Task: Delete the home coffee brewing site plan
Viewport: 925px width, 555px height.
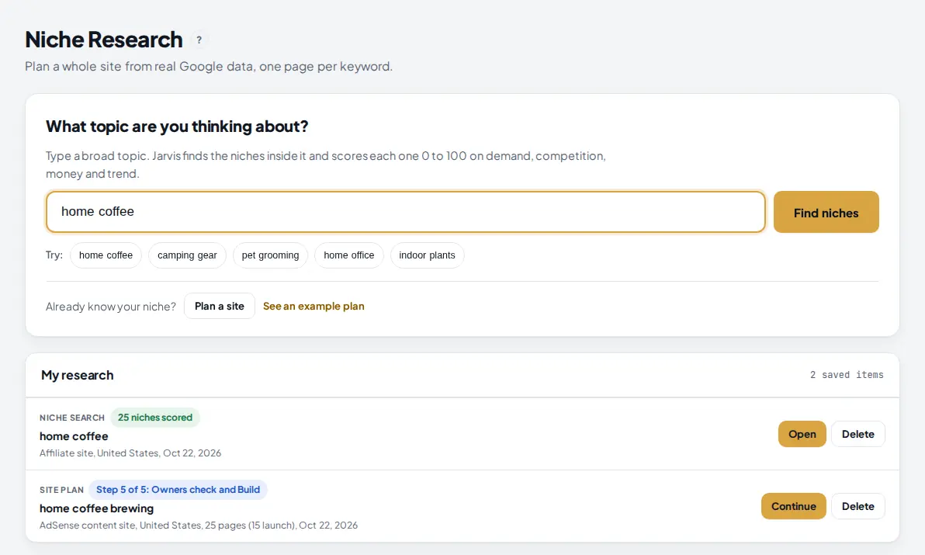Action: point(857,506)
